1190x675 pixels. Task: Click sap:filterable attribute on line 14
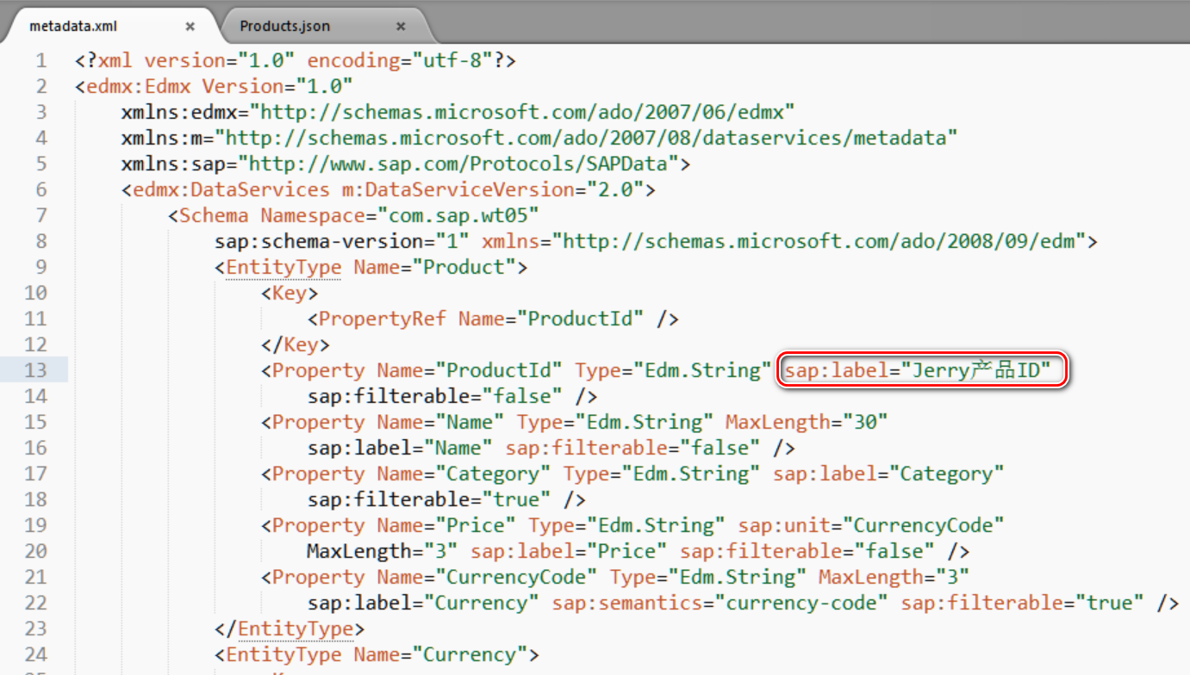[x=389, y=396]
